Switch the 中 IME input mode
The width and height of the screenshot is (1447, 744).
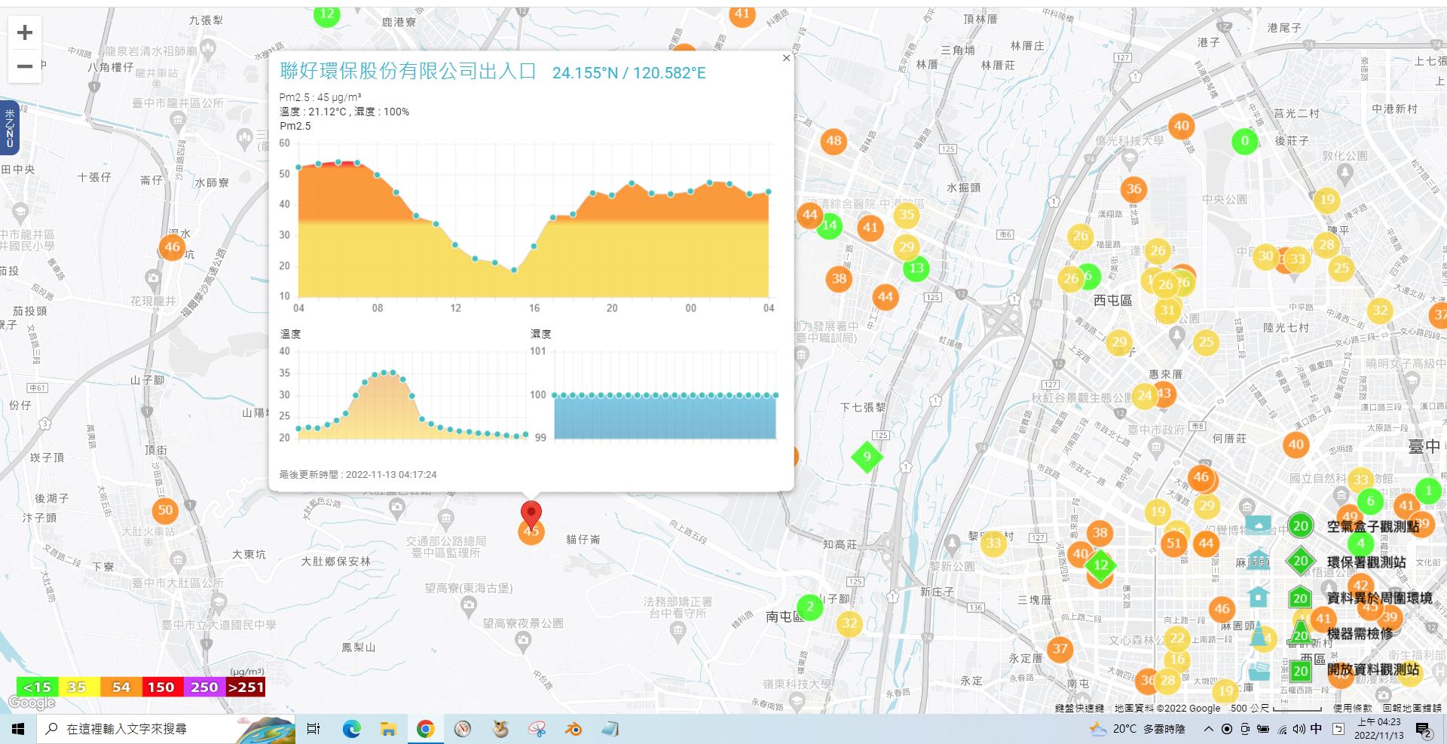coord(1316,729)
